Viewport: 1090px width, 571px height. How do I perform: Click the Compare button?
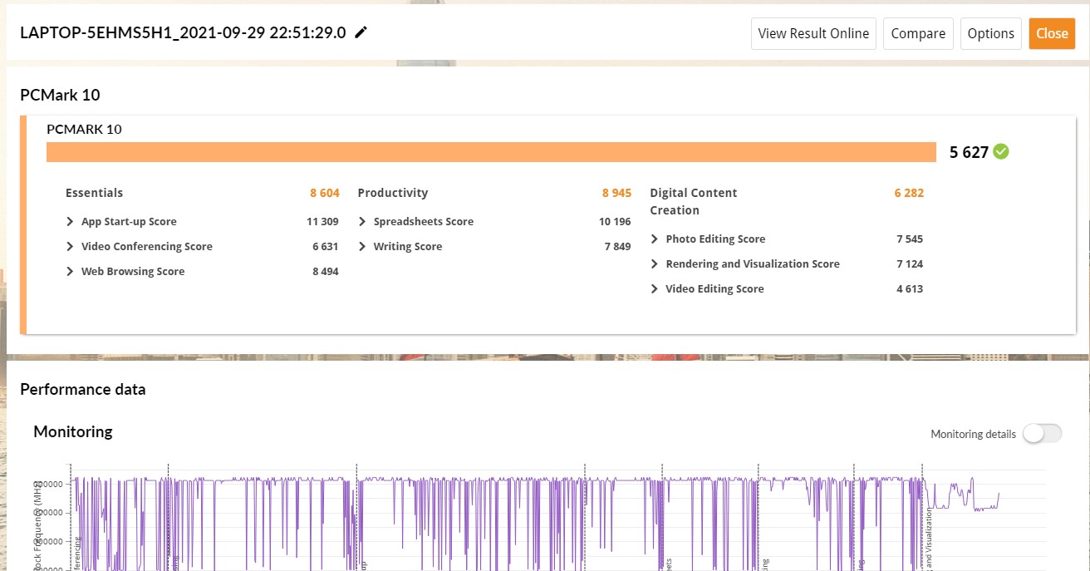918,34
